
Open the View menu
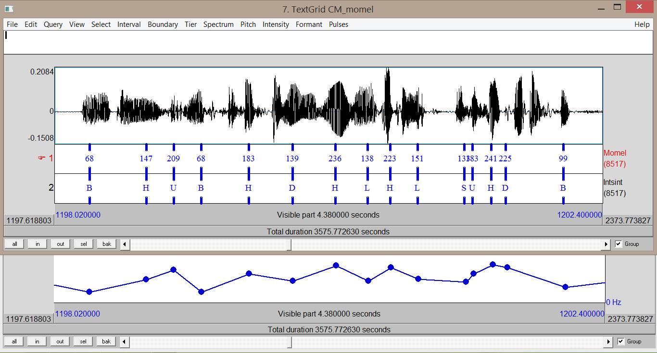coord(76,24)
